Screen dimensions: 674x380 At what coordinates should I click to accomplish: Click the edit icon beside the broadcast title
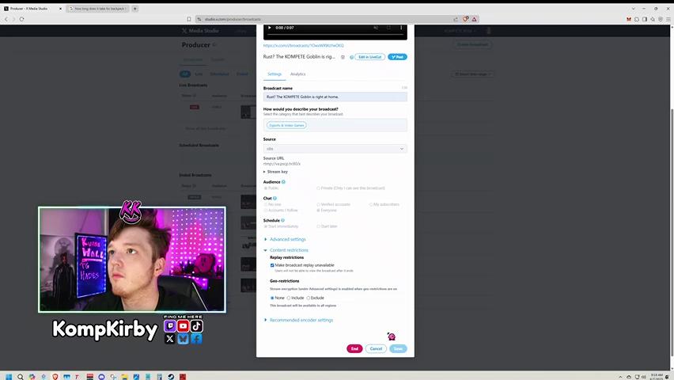pos(343,57)
